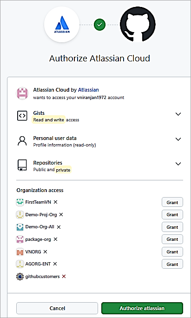
Task: Click the 'Demo-Org-All' organization name
Action: tap(40, 227)
